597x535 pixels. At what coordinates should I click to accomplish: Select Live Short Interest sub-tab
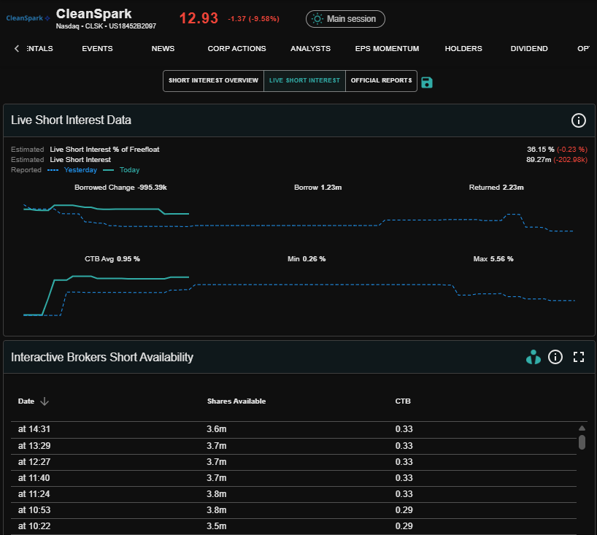[x=304, y=81]
